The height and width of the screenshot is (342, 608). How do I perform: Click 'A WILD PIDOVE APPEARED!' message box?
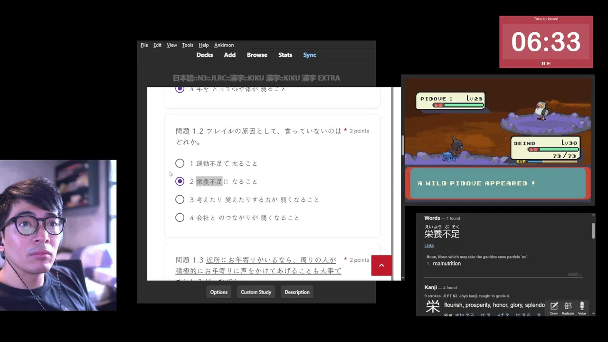coord(498,183)
